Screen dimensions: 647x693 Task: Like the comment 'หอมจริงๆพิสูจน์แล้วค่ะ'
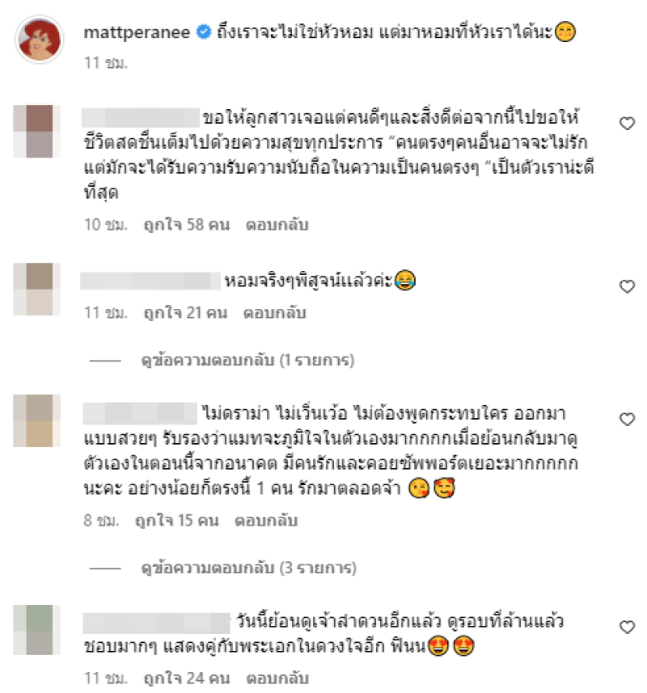coord(627,286)
